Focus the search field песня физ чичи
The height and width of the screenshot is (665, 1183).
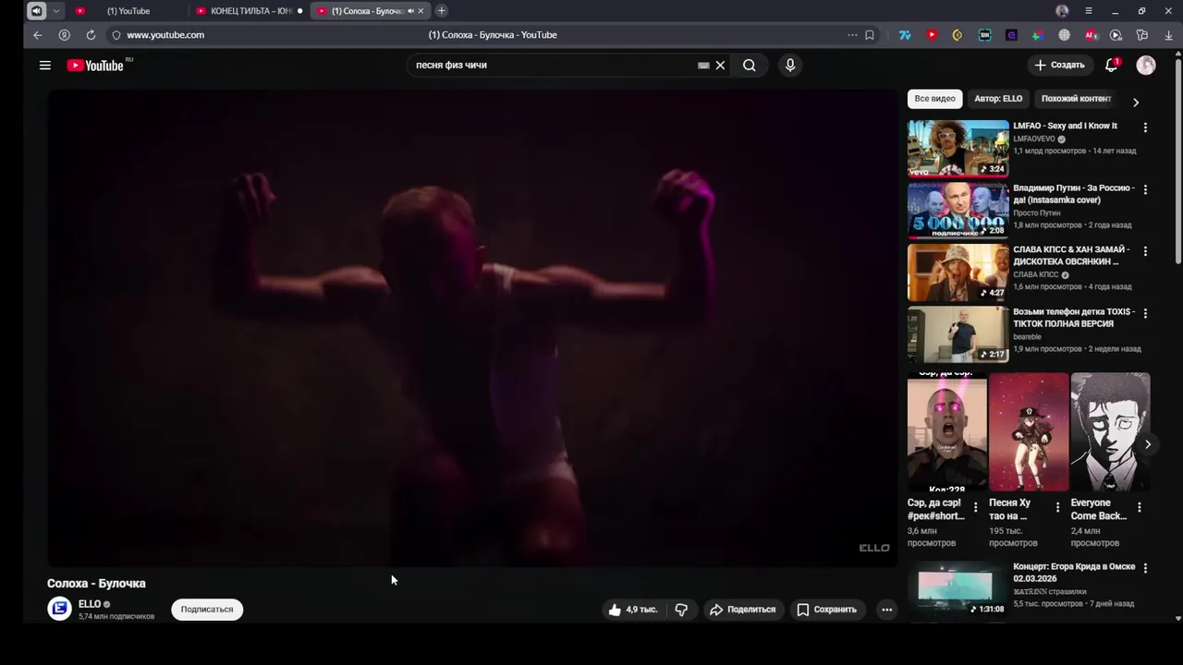click(x=555, y=65)
